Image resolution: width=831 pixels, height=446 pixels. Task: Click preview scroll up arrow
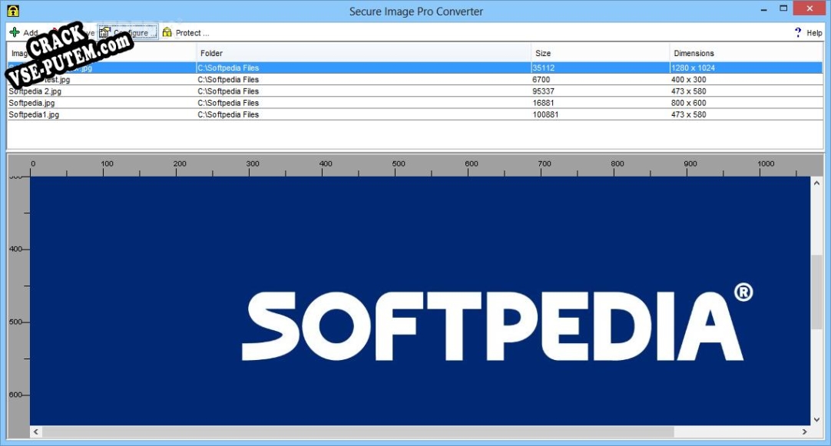816,183
